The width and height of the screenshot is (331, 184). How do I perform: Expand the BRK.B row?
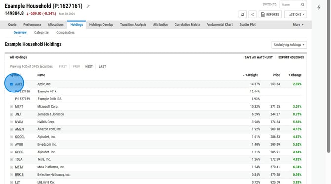[12, 175]
